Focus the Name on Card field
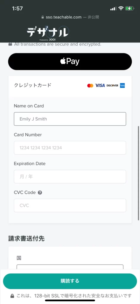The height and width of the screenshot is (304, 140). click(70, 119)
